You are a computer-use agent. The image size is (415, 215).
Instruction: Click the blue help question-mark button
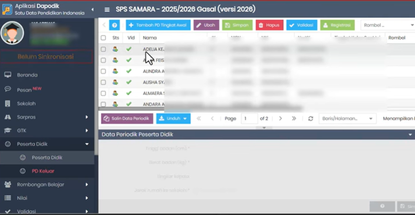[114, 25]
